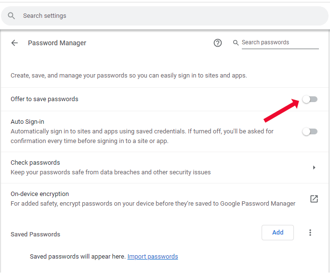This screenshot has height=274, width=330.
Task: Expand Check passwords with the right arrow
Action: (314, 168)
